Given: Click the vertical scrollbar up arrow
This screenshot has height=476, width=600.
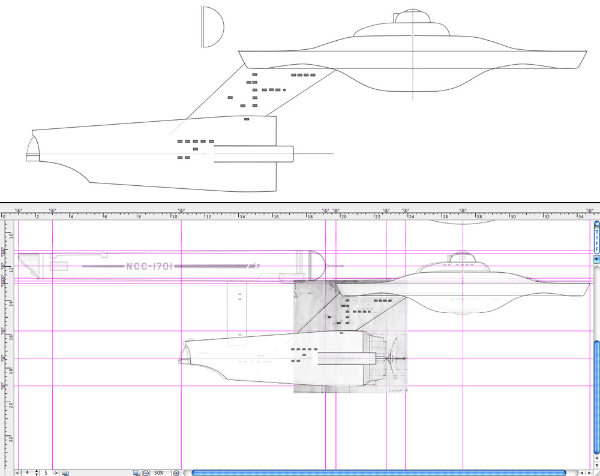Looking at the screenshot, I should pyautogui.click(x=596, y=458).
